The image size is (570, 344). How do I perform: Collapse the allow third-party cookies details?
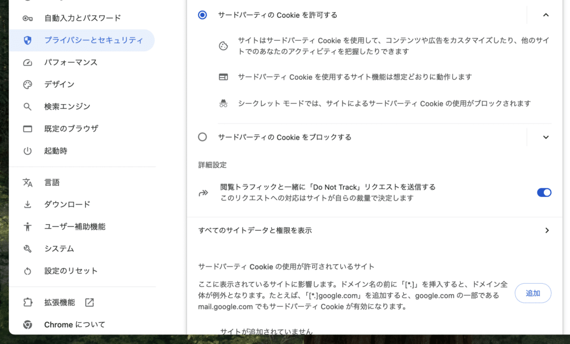[546, 15]
